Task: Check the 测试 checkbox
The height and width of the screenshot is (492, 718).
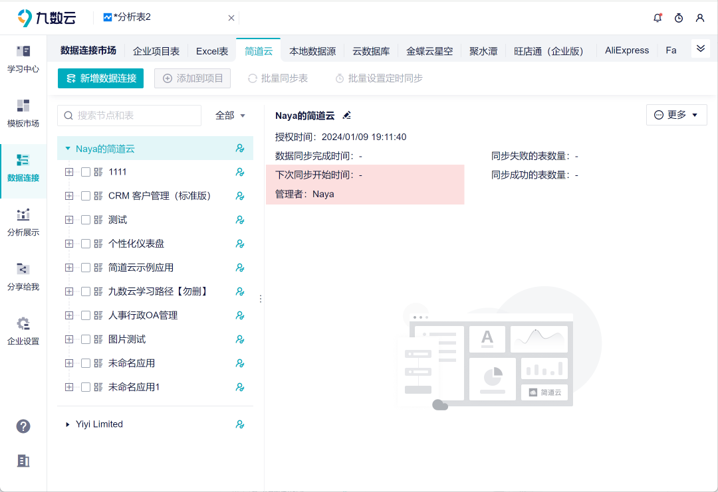Action: point(86,220)
